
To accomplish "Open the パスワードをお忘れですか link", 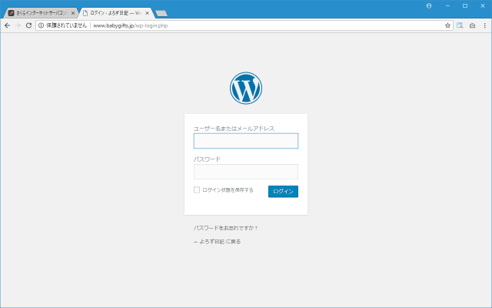I will pos(225,228).
